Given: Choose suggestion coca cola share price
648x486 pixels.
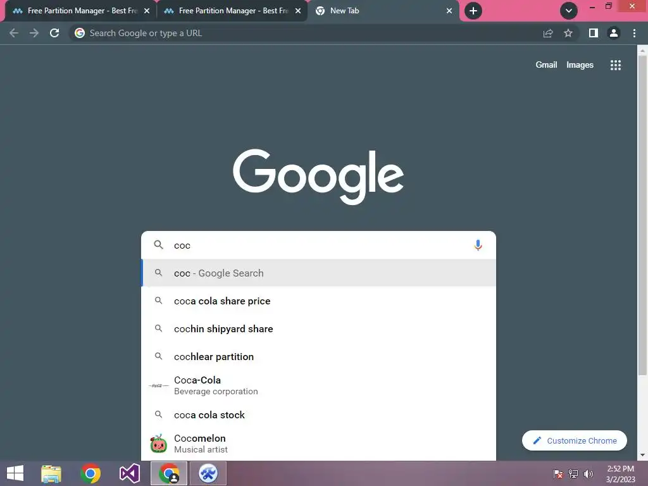Looking at the screenshot, I should pos(318,301).
